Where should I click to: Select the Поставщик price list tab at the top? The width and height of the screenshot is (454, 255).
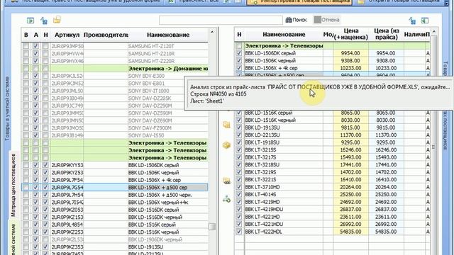(x=85, y=1)
